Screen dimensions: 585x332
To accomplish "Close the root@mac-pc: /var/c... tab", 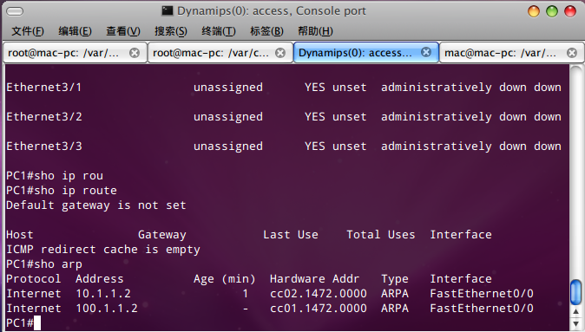I will click(x=280, y=53).
